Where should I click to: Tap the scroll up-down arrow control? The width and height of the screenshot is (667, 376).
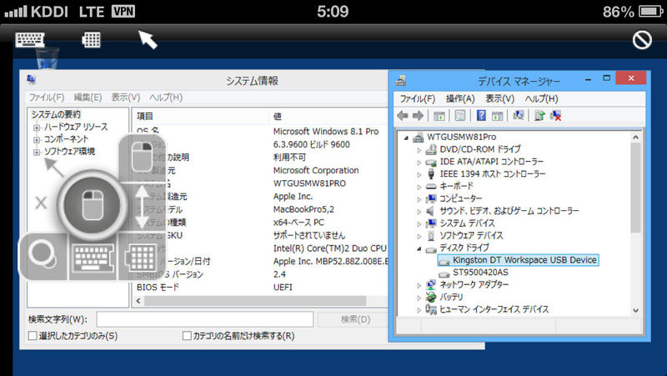[x=142, y=207]
